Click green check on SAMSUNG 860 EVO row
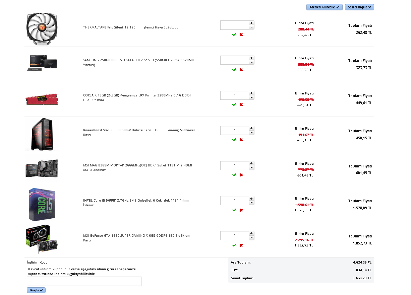Viewport: 411px width, 295px height. pyautogui.click(x=234, y=70)
